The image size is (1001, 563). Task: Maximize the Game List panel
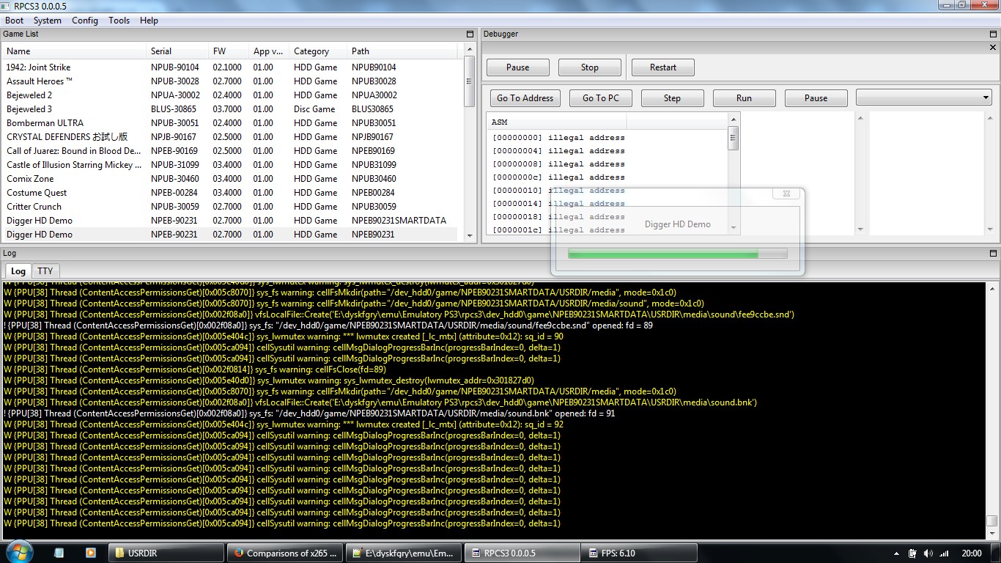(470, 34)
